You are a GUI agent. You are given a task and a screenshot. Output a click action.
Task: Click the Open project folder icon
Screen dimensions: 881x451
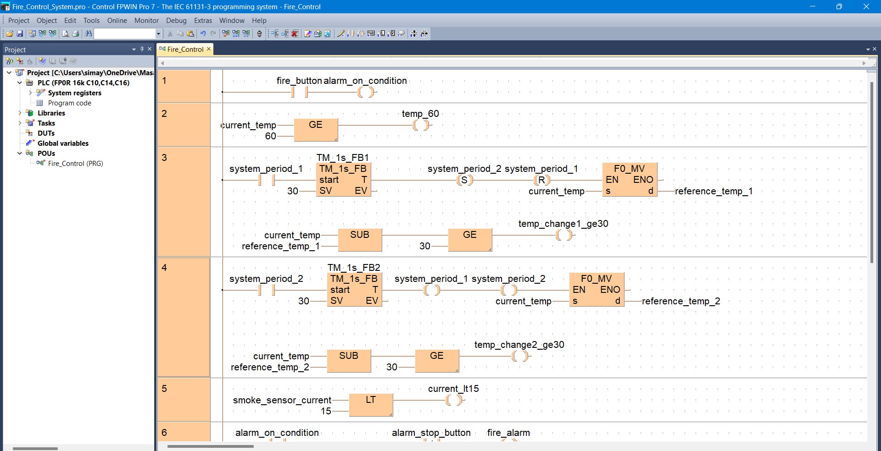click(10, 33)
